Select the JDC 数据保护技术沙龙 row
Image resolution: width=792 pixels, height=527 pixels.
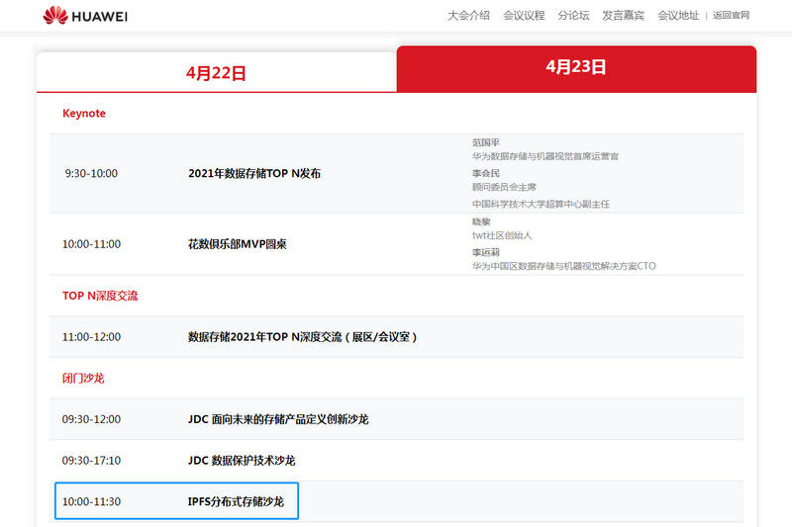[242, 461]
